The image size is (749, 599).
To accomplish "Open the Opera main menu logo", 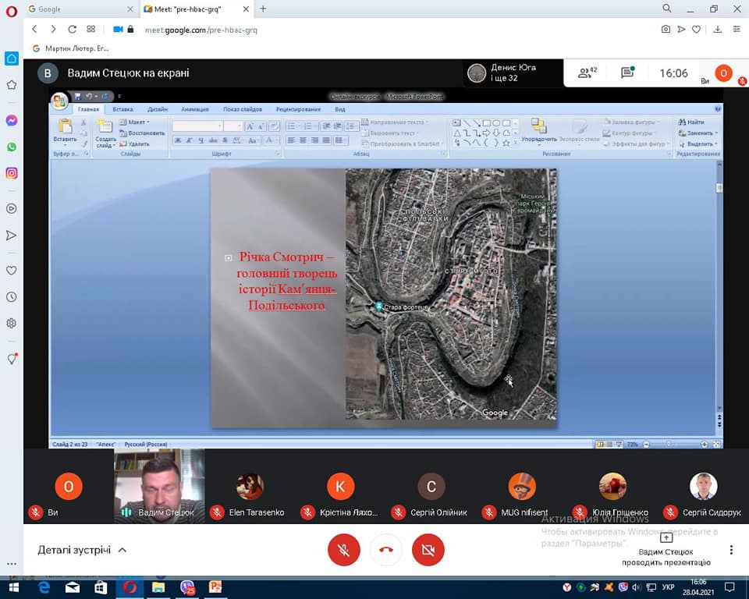I will 11,9.
